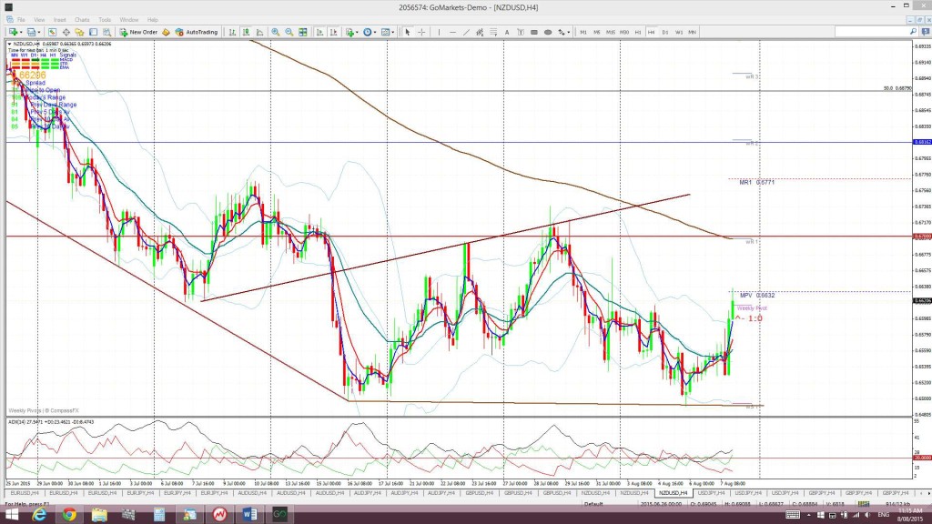Viewport: 932px width, 524px height.
Task: Click the highlighted NZDUSD,H4 chart tab
Action: point(673,493)
